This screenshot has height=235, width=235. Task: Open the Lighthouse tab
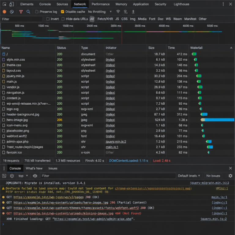coord(181,4)
